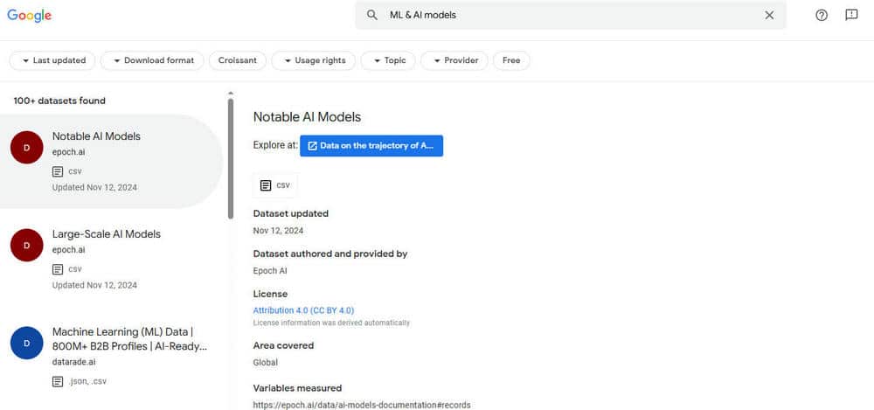Click the Large-Scale AI Models avatar icon
Viewport: 874px width, 410px height.
(x=27, y=245)
